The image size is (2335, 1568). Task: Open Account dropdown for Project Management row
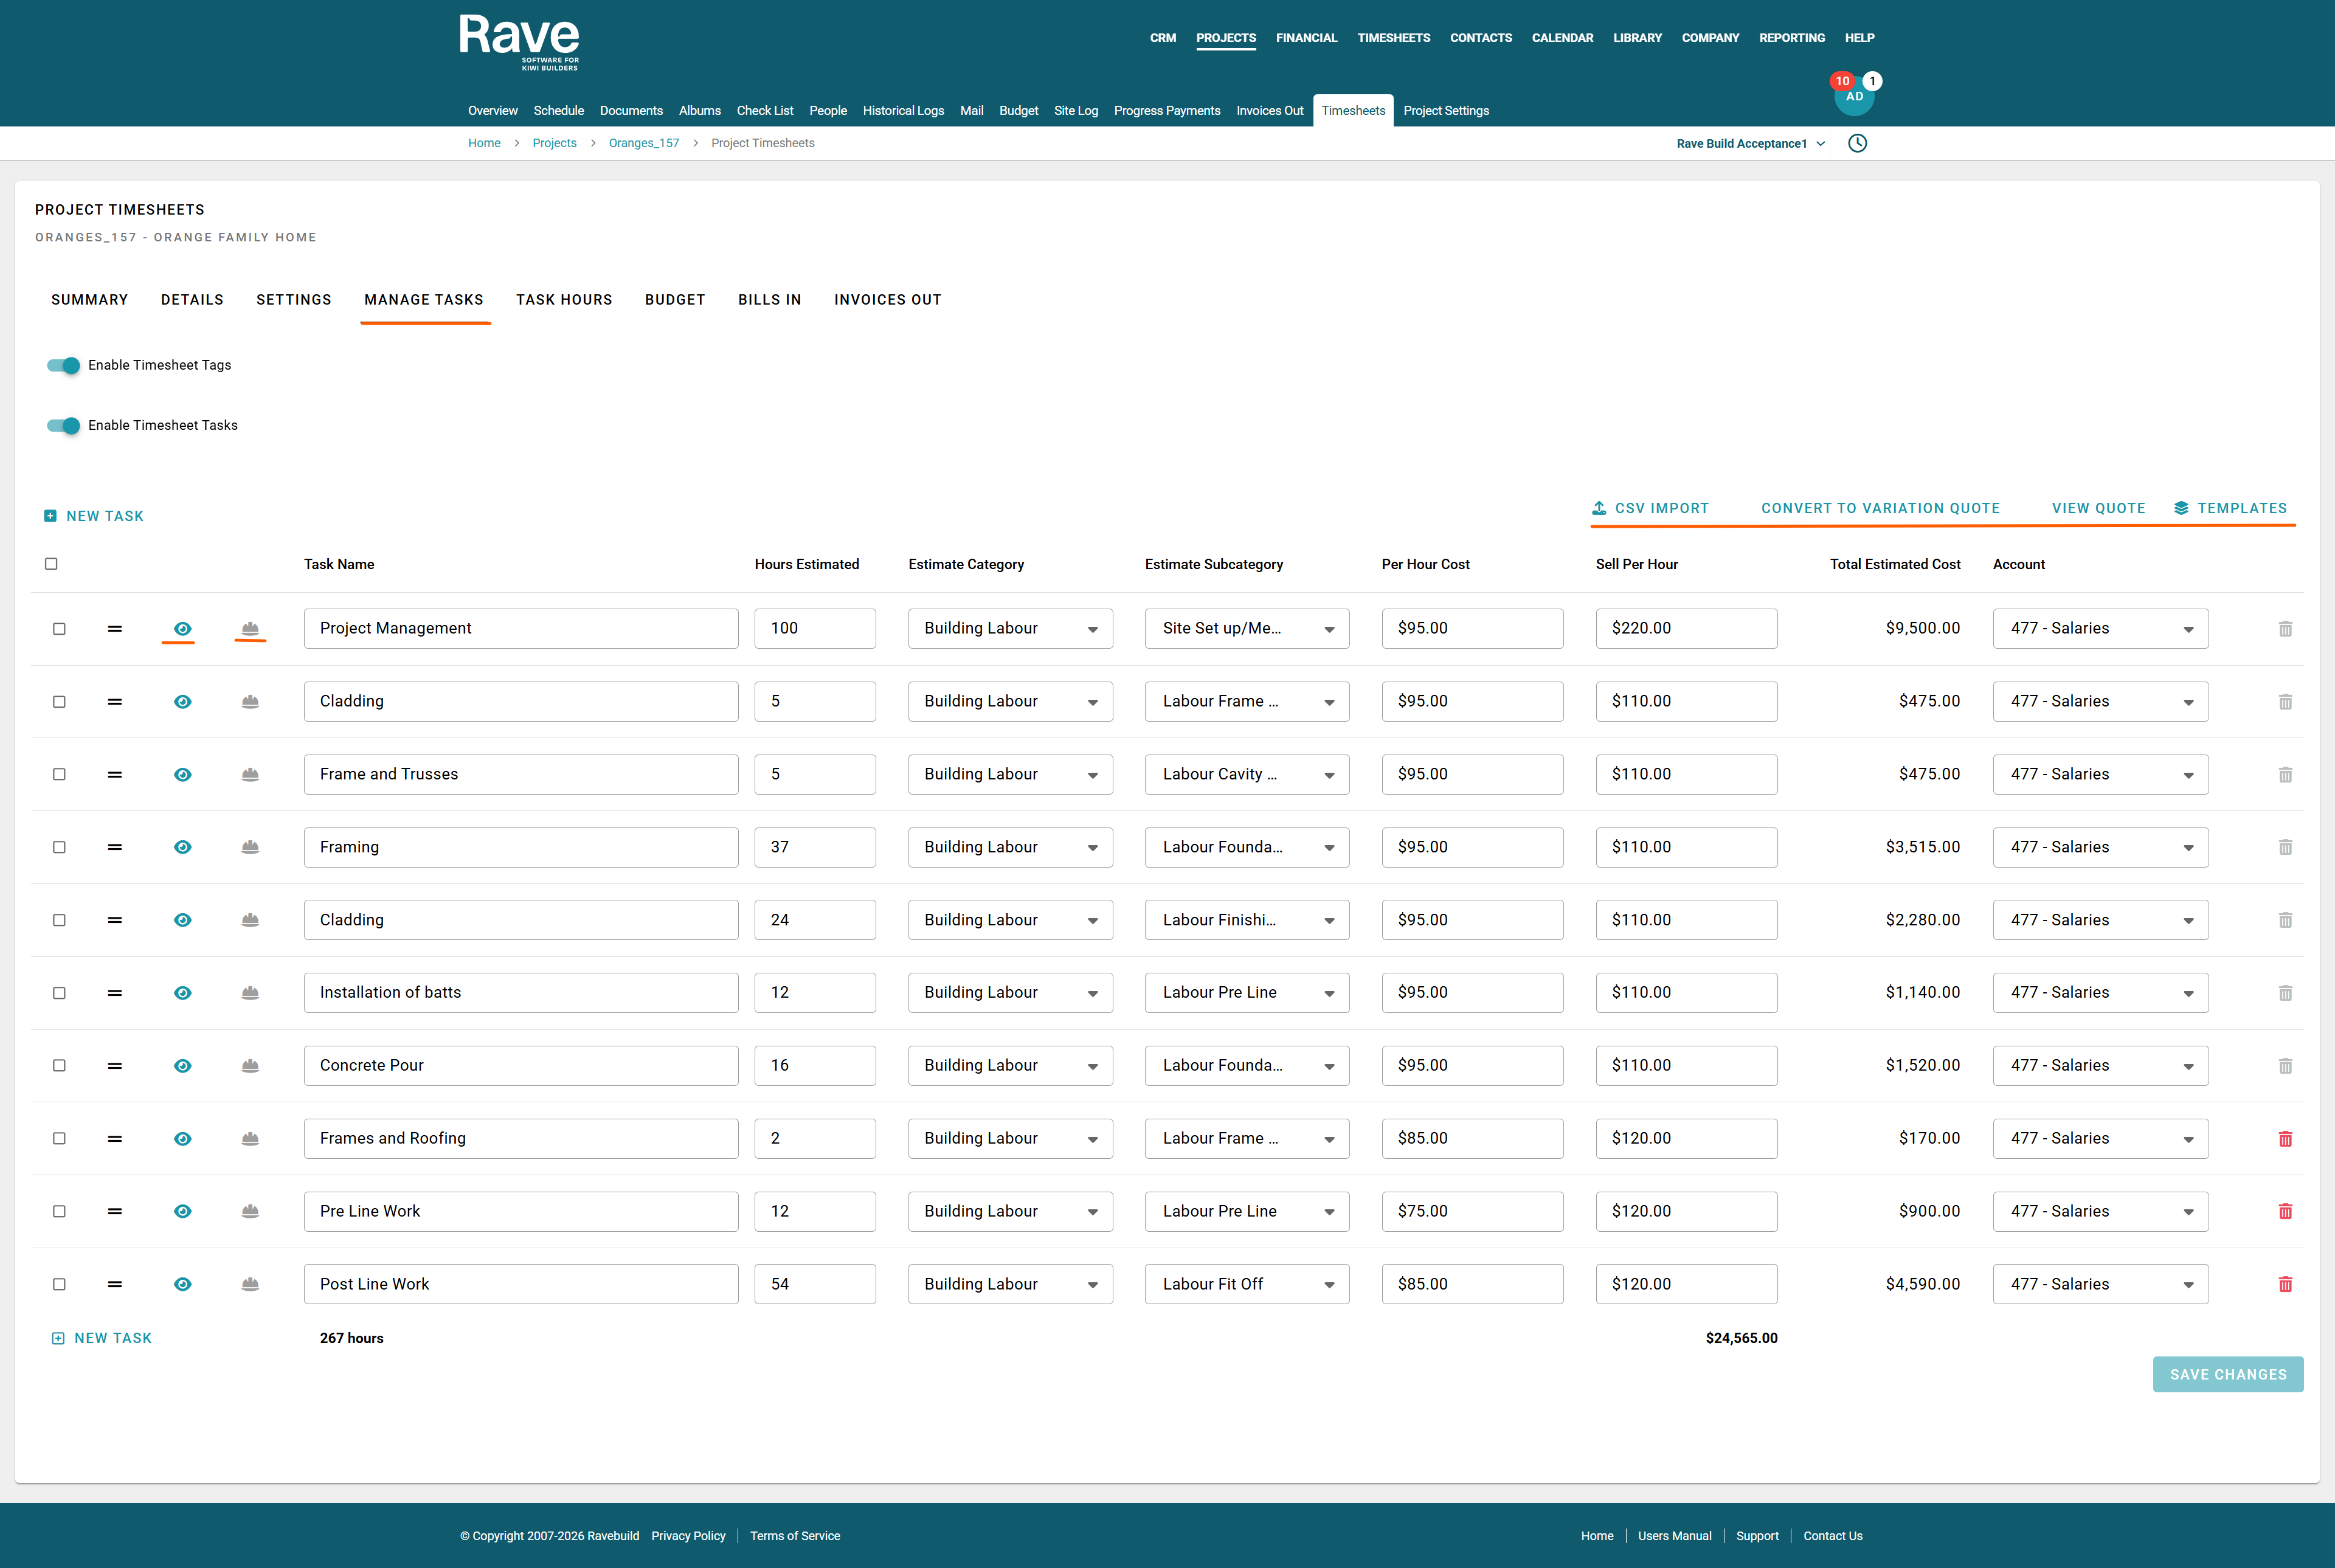click(x=2100, y=628)
